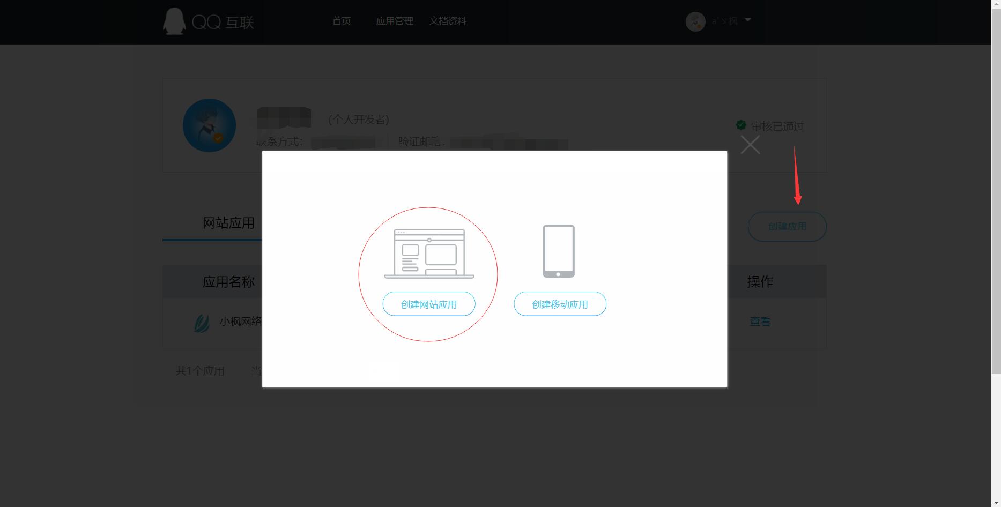Click the large developer profile avatar
Viewport: 1001px width, 507px height.
(209, 125)
